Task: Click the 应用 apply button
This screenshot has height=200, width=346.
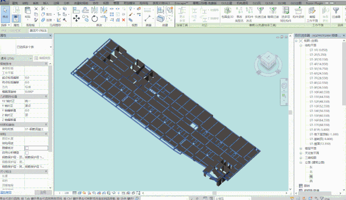Action: tap(43, 192)
